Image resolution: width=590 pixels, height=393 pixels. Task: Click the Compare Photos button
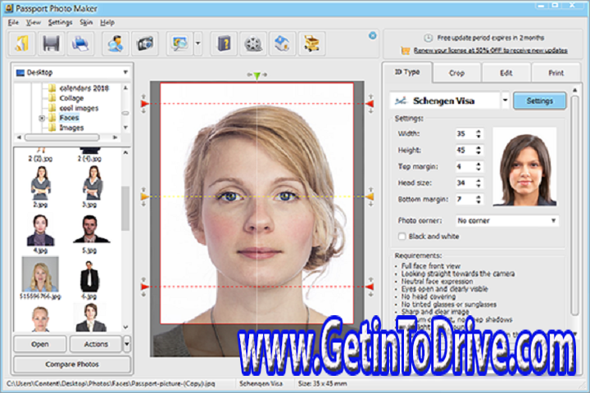[x=72, y=364]
